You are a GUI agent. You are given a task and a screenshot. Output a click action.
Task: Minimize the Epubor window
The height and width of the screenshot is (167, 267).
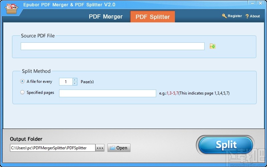click(x=253, y=3)
